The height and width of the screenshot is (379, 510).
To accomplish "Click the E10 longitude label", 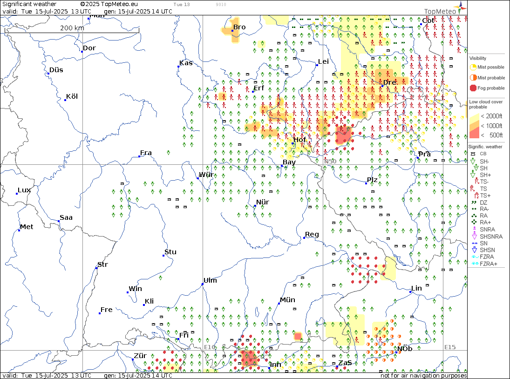I will [210, 347].
